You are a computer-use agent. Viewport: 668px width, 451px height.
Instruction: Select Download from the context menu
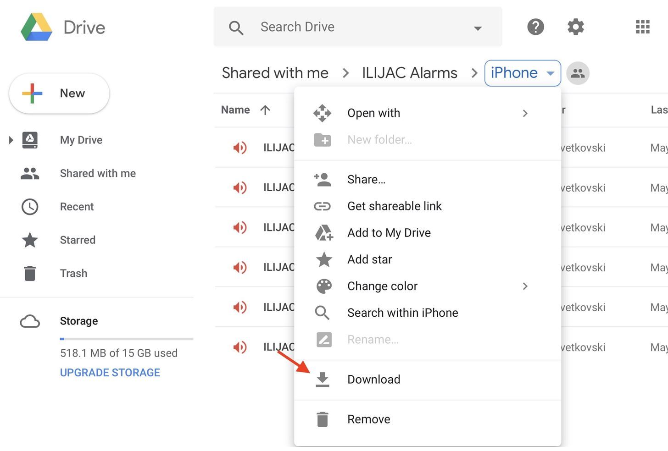point(373,379)
